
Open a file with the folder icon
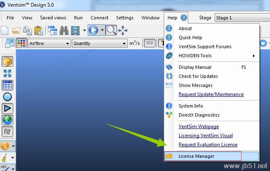point(16,30)
